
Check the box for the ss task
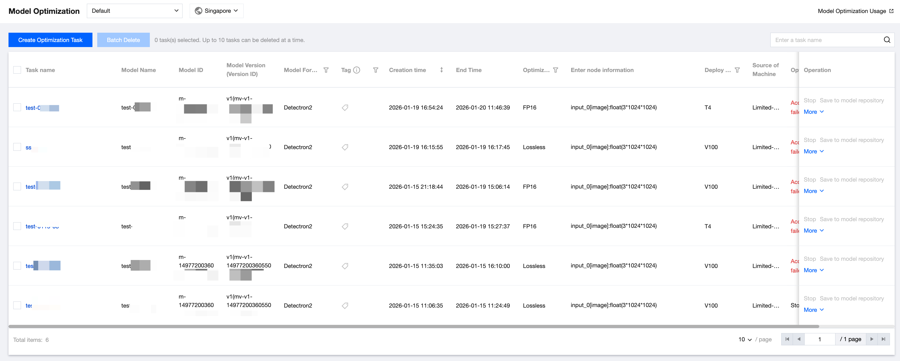[x=17, y=147]
